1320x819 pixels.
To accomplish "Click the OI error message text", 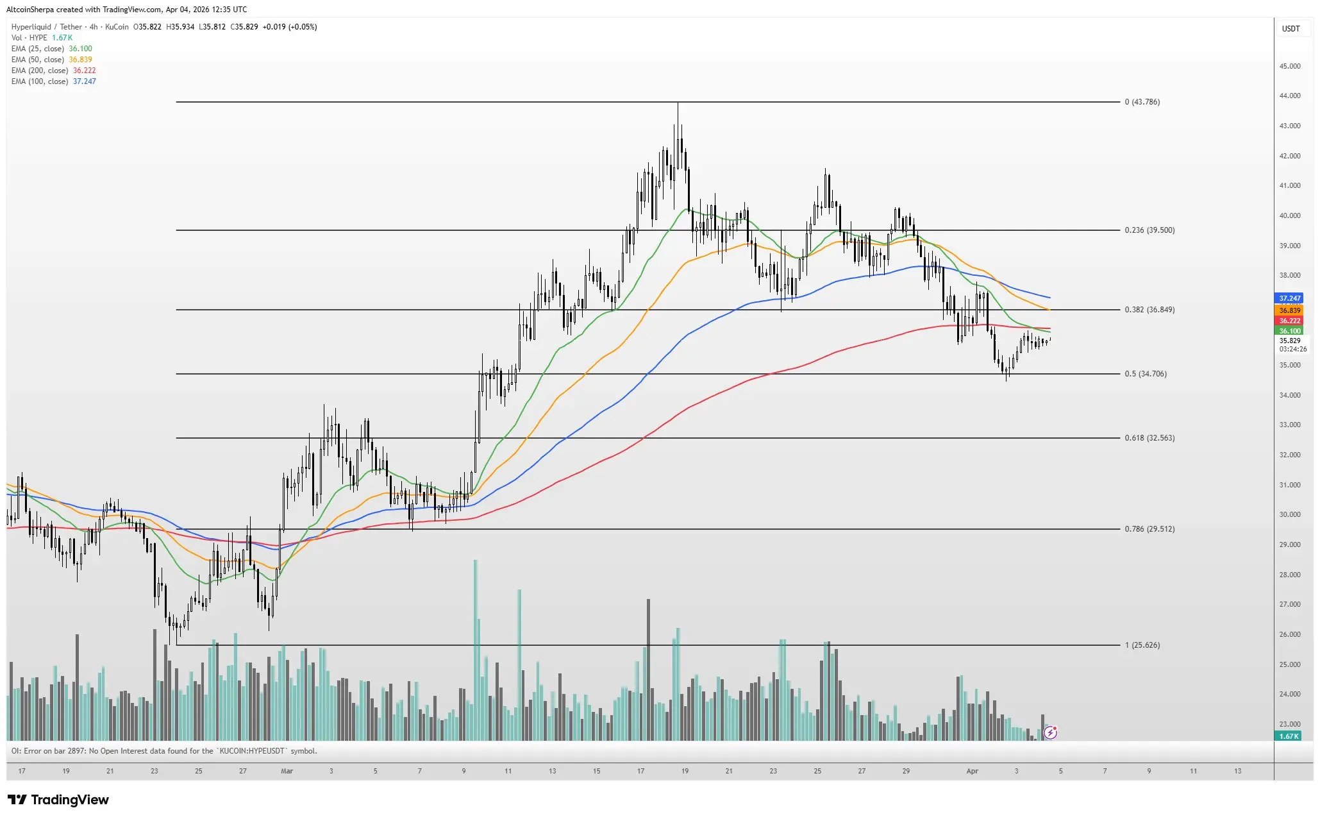I will pos(164,751).
